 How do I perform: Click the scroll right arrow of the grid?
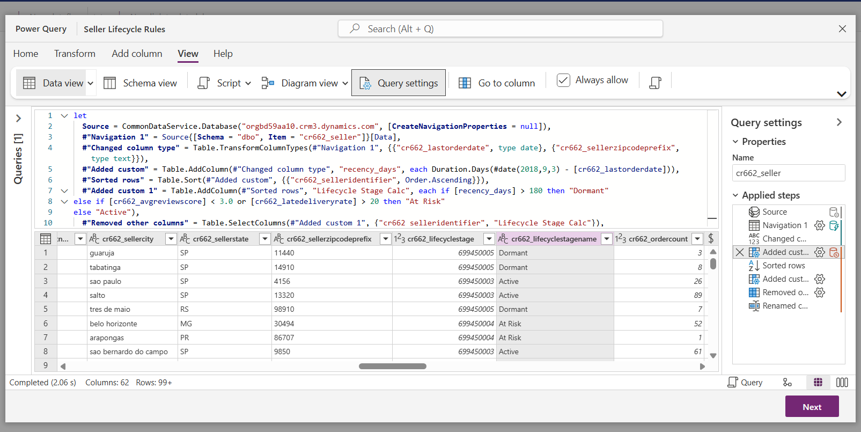point(702,367)
